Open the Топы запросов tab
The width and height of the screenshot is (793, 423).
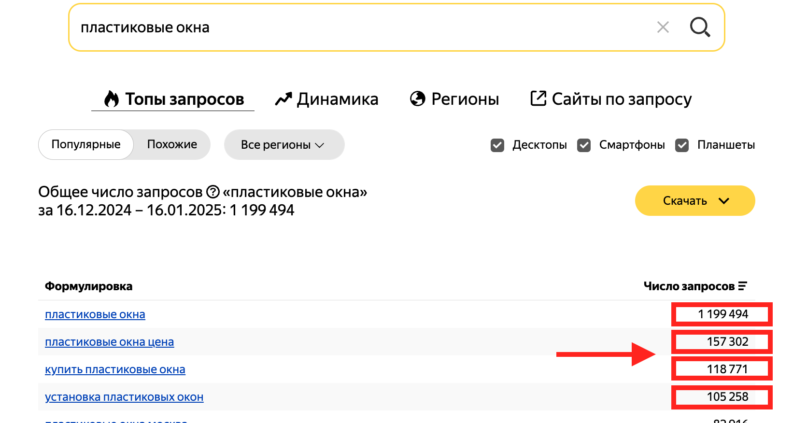pyautogui.click(x=173, y=99)
